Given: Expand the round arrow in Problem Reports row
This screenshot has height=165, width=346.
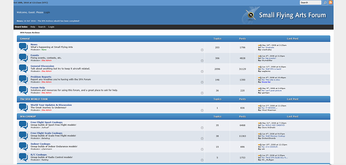Looking at the screenshot, I should 202,82.
